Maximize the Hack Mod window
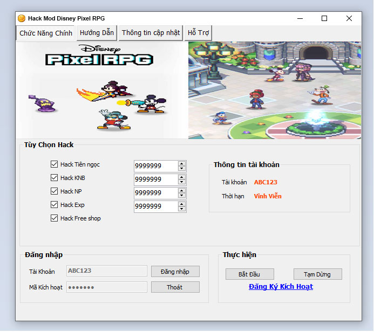This screenshot has height=332, width=374. [x=324, y=18]
